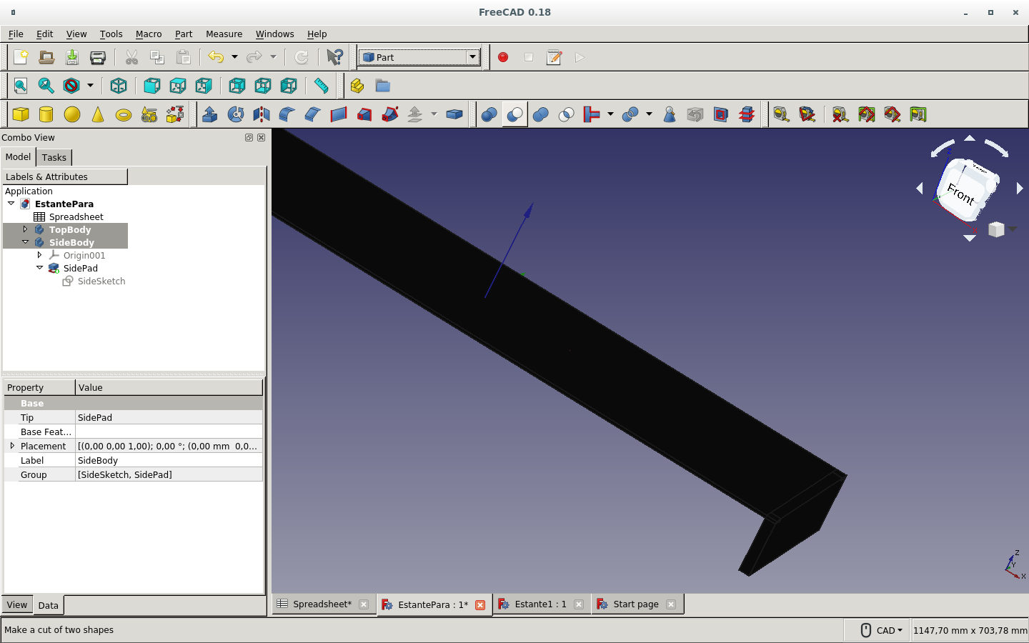
Task: Click the Check geometry icon
Action: 670,114
